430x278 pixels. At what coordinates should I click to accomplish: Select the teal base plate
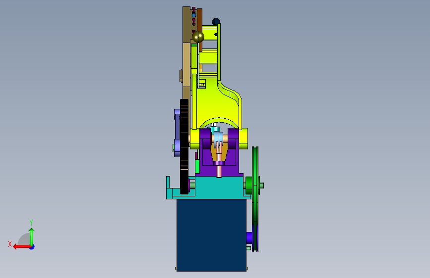(219, 187)
